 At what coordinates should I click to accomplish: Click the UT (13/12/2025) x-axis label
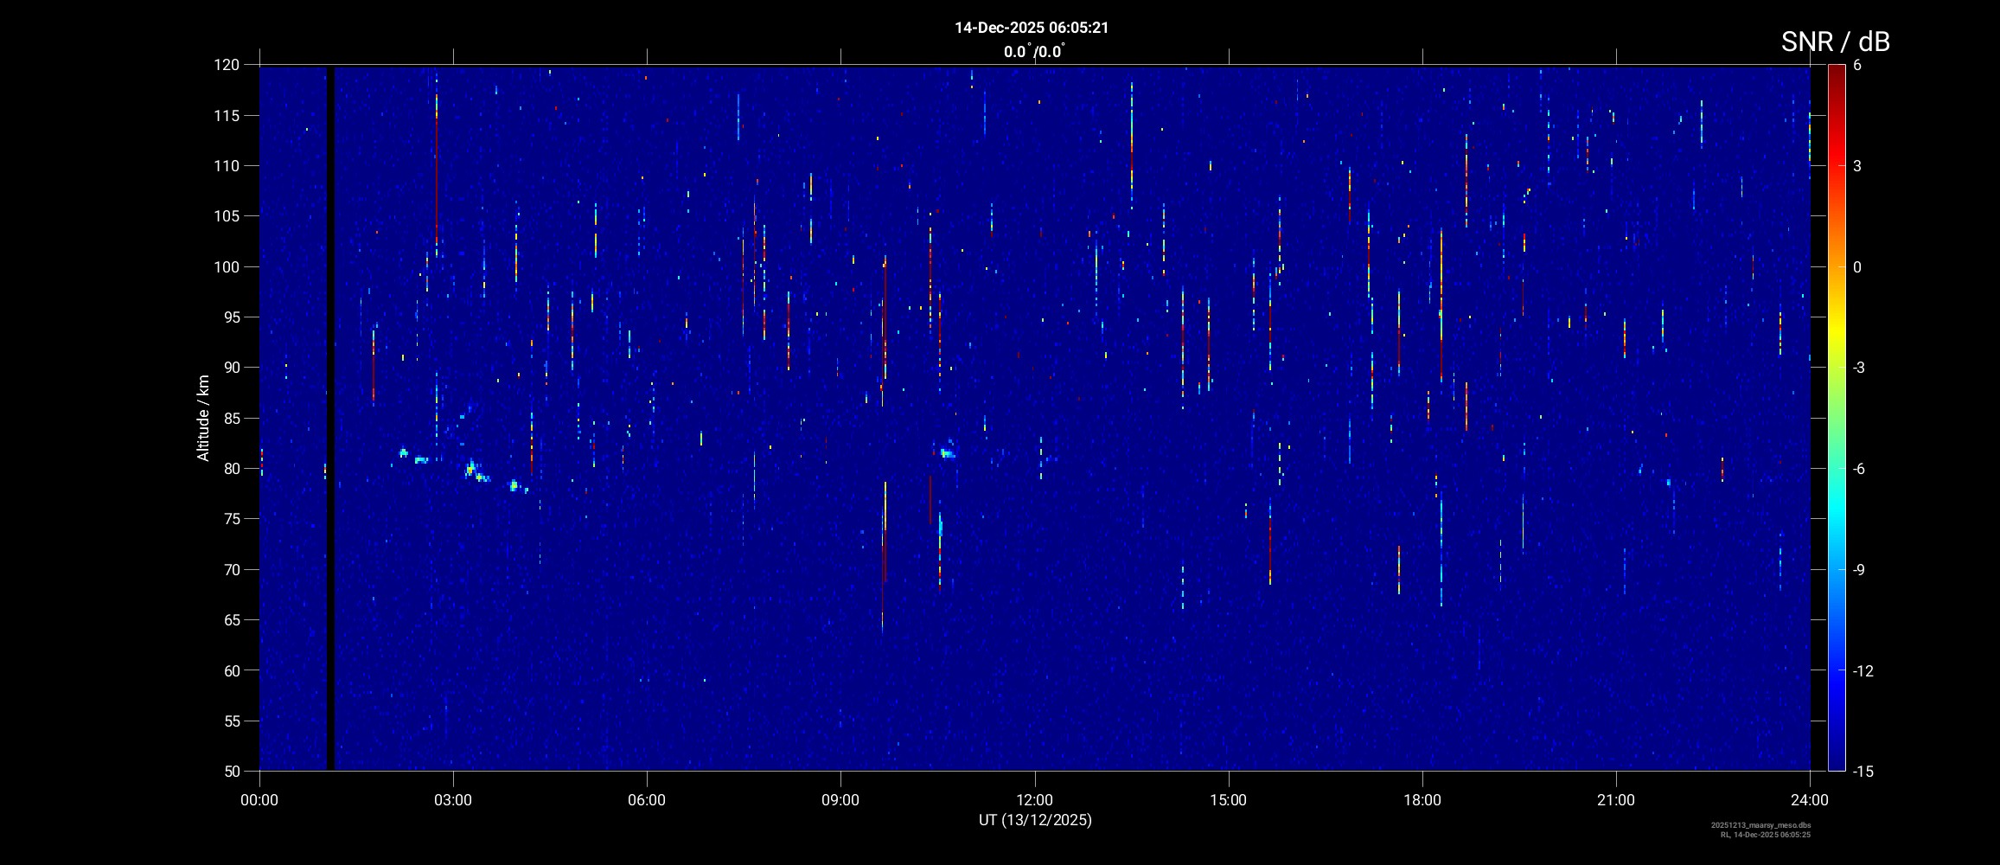coord(1034,820)
